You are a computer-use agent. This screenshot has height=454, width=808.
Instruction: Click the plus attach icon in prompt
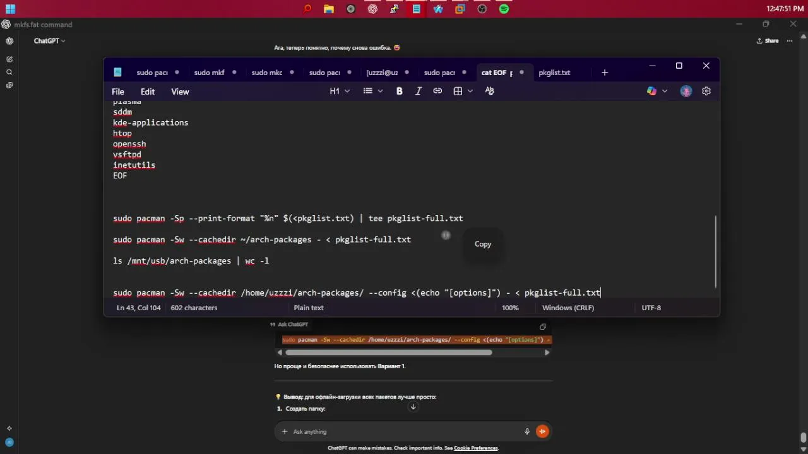(x=285, y=431)
